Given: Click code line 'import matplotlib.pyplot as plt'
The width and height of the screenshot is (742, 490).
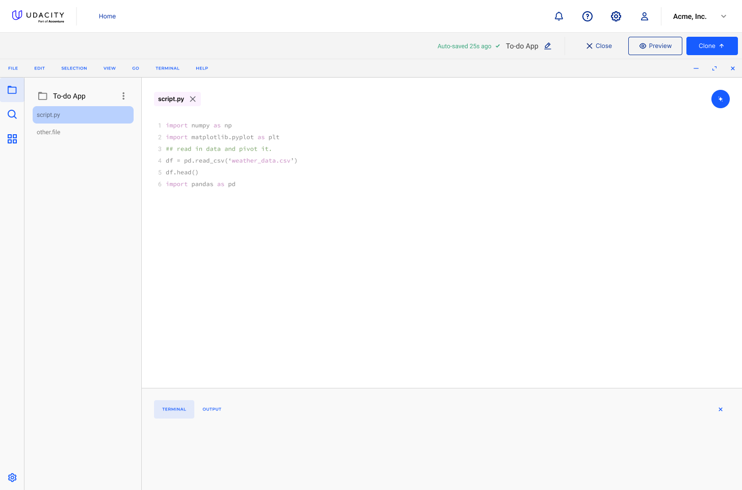Looking at the screenshot, I should click(223, 137).
